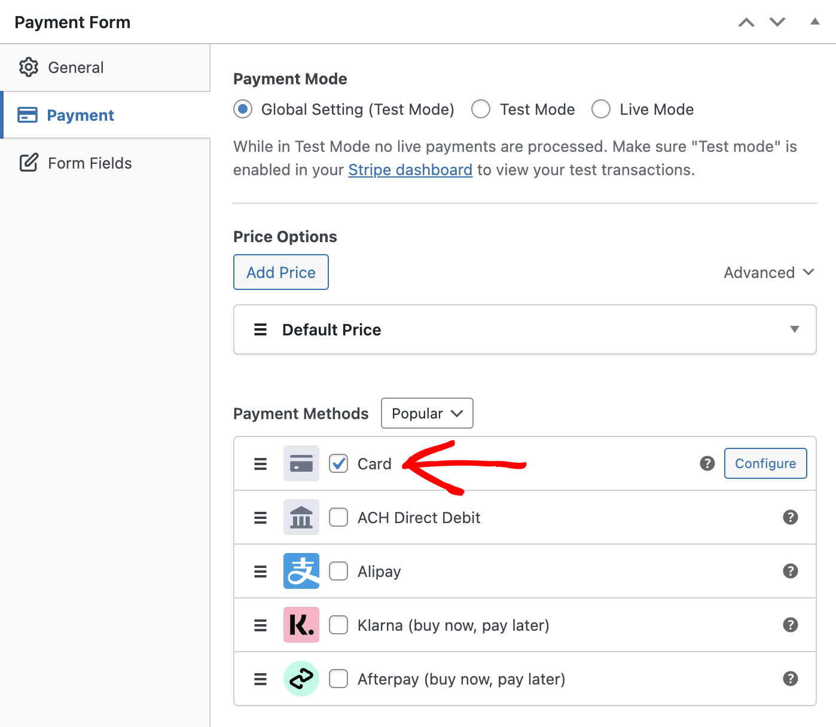836x727 pixels.
Task: Click the General gear icon
Action: click(28, 68)
